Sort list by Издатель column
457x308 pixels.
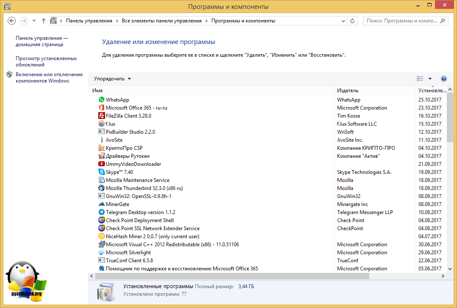coord(375,91)
